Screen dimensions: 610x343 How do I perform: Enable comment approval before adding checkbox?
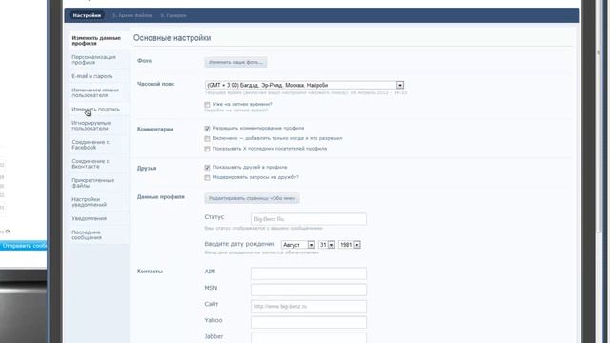pos(207,139)
